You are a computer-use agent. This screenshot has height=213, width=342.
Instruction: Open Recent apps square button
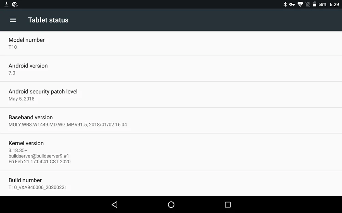[x=228, y=204]
